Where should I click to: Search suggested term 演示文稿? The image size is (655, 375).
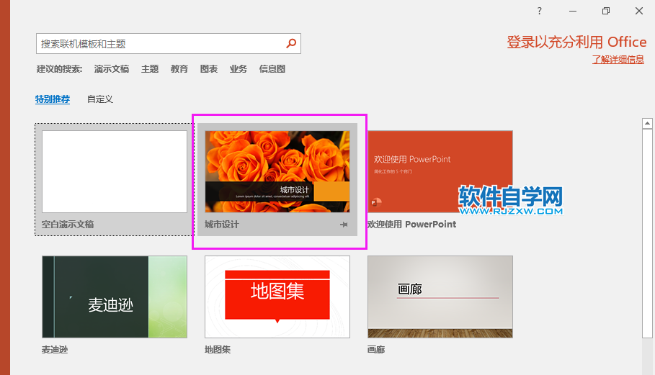pyautogui.click(x=112, y=69)
